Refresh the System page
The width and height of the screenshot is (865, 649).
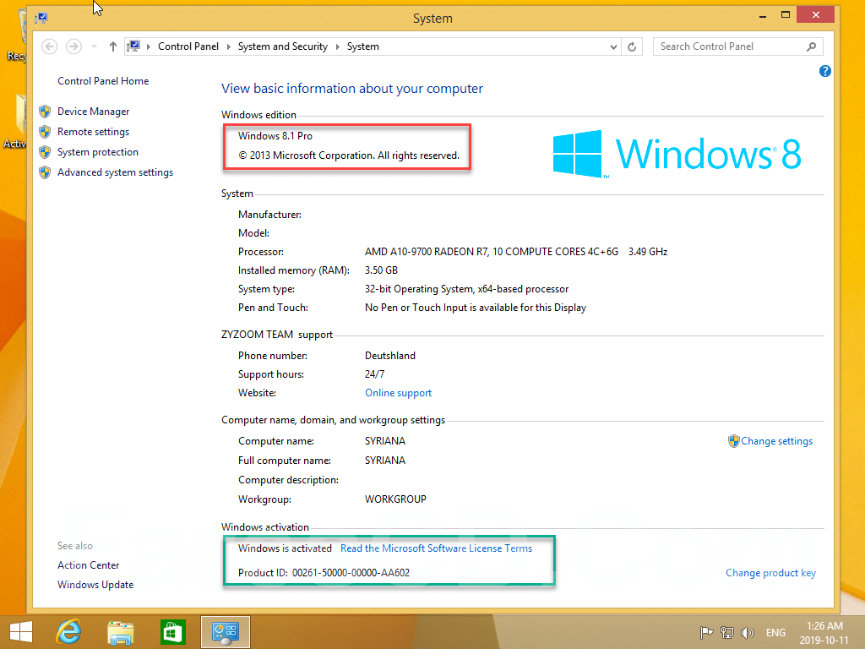(632, 47)
